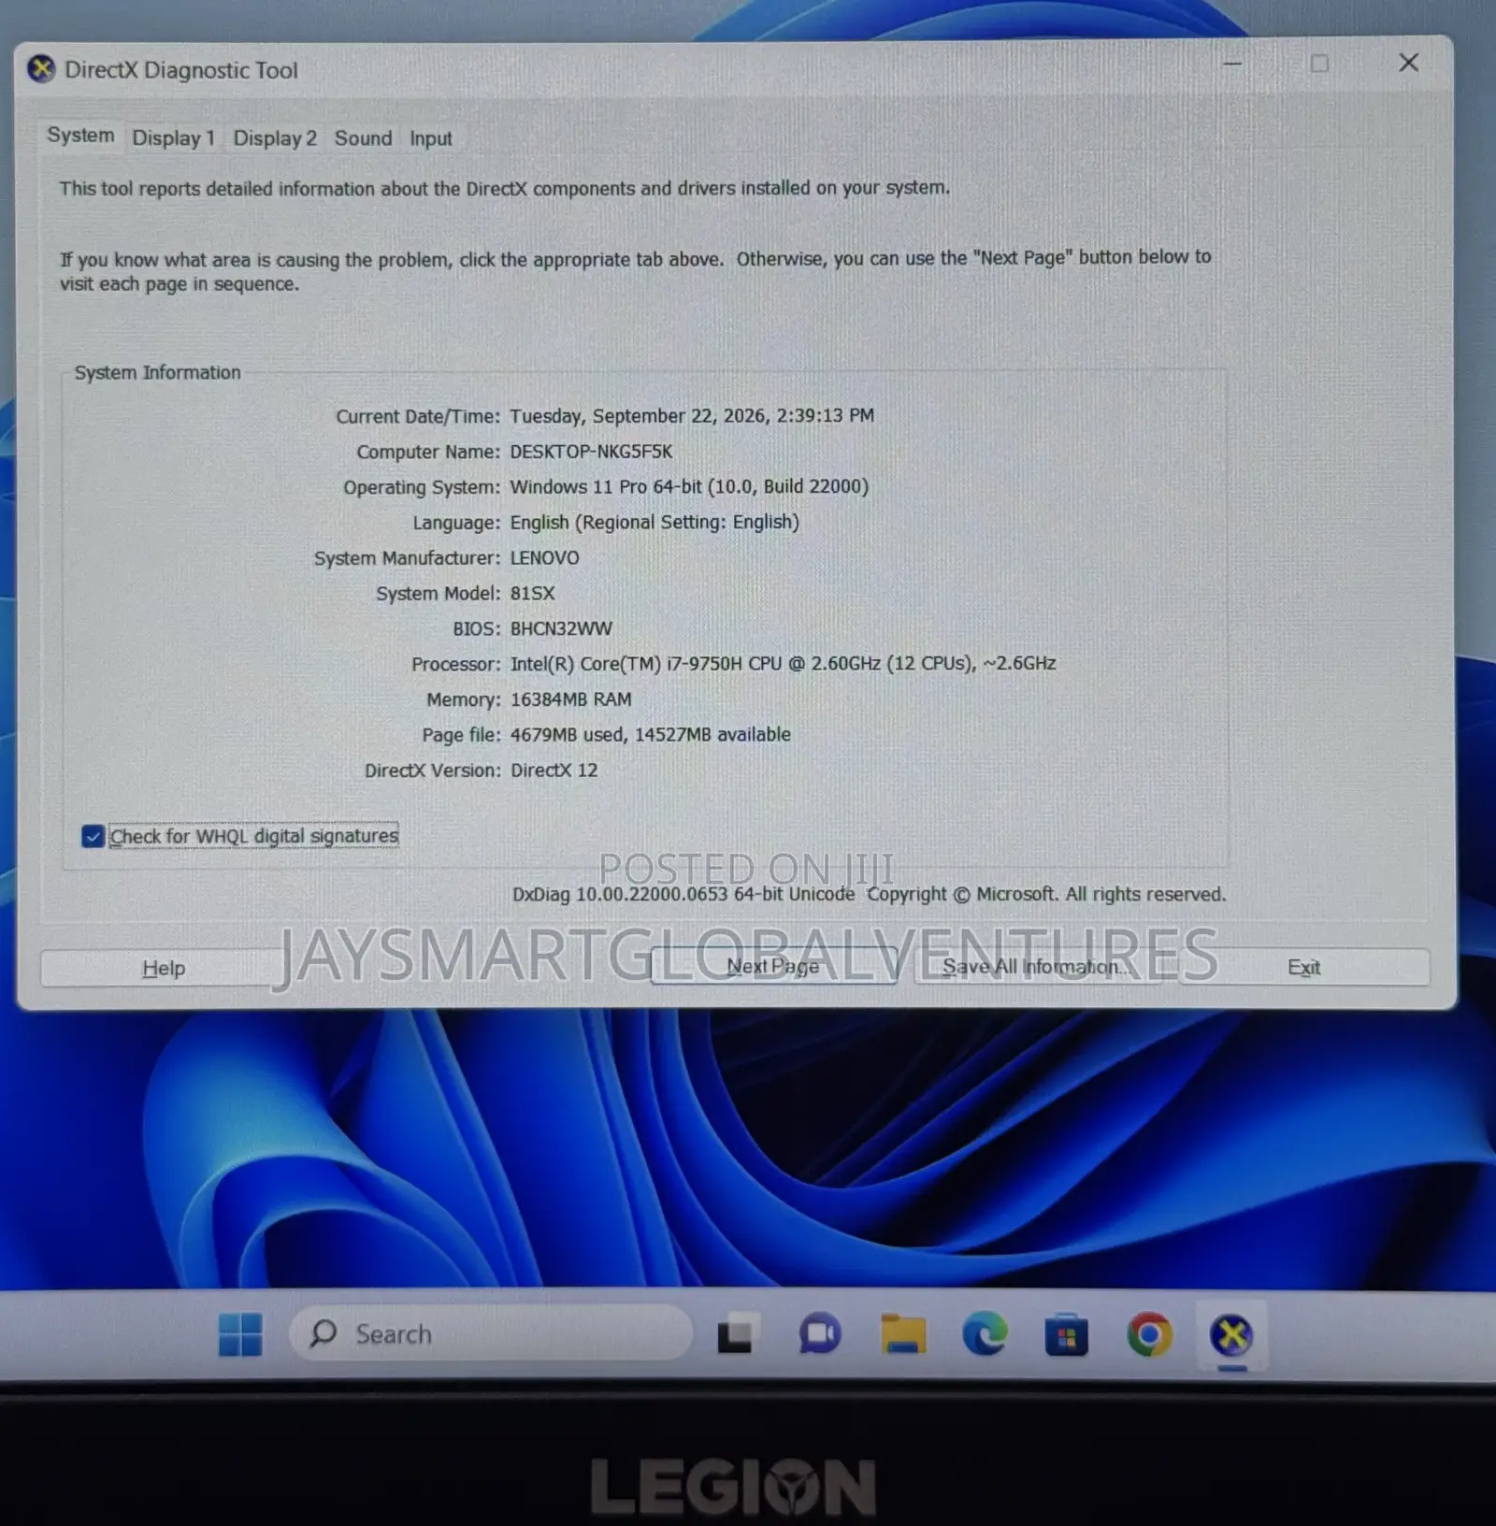This screenshot has height=1526, width=1496.
Task: Launch Microsoft Edge from taskbar
Action: click(985, 1334)
